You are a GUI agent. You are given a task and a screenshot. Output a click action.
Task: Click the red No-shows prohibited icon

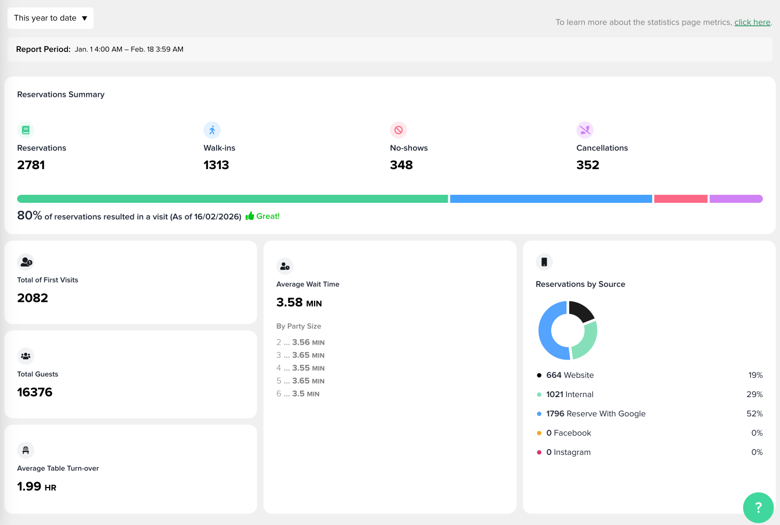tap(399, 130)
